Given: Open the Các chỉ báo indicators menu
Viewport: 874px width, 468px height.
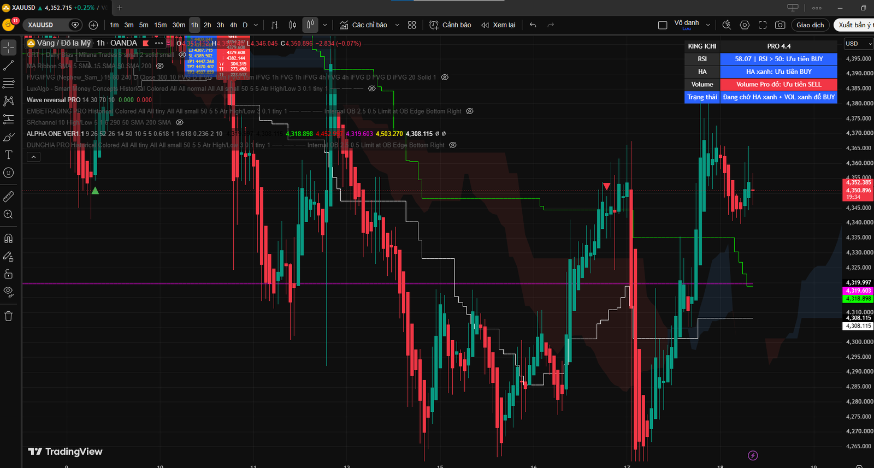Looking at the screenshot, I should tap(363, 25).
